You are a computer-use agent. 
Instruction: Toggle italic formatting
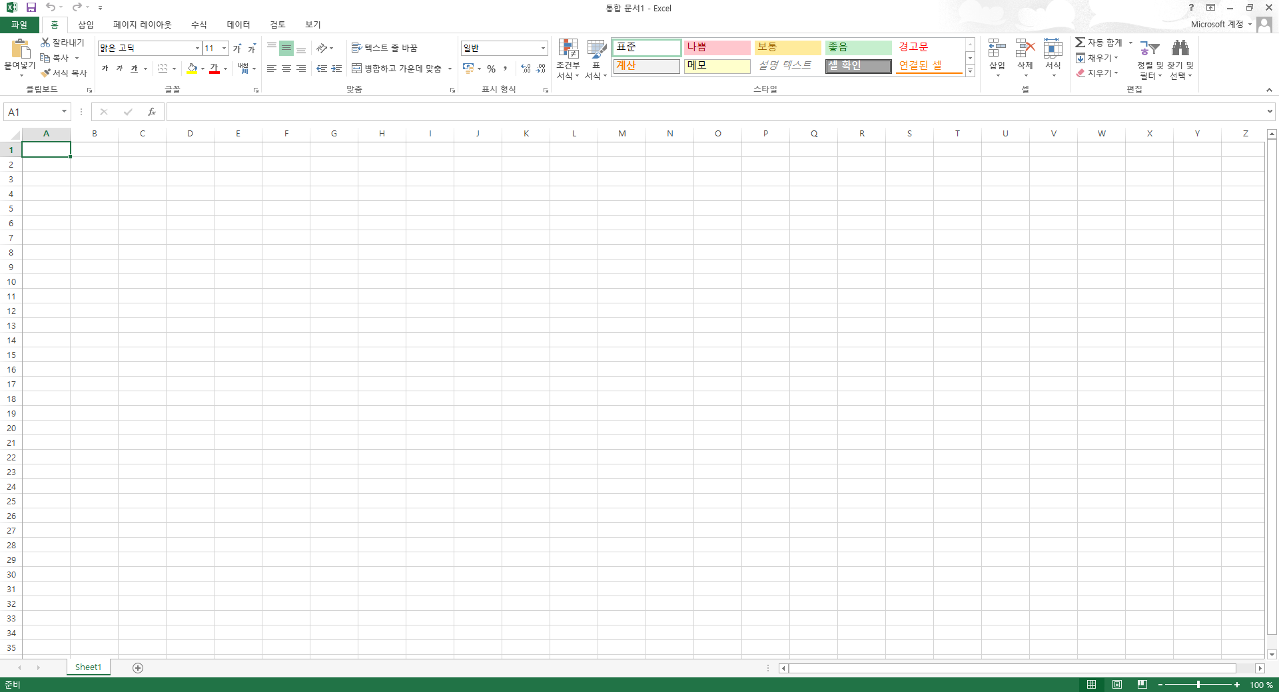119,69
